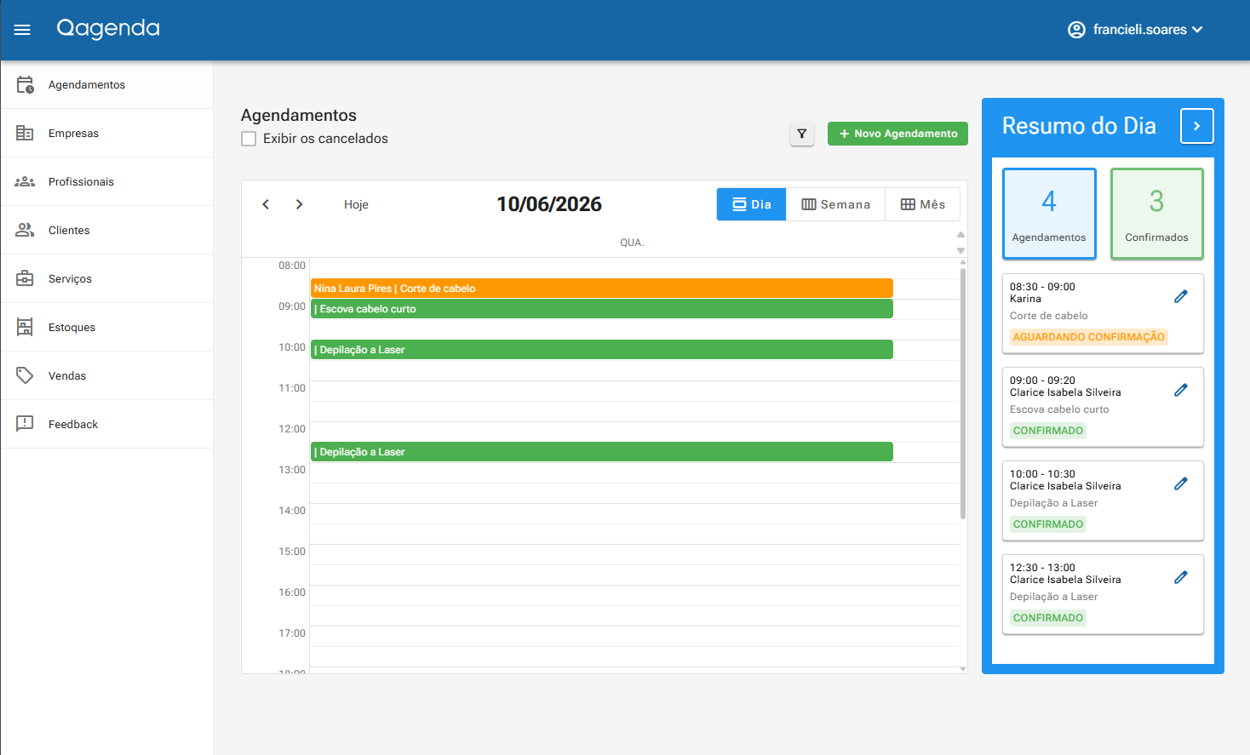
Task: Open Feedback in the sidebar
Action: tap(106, 424)
